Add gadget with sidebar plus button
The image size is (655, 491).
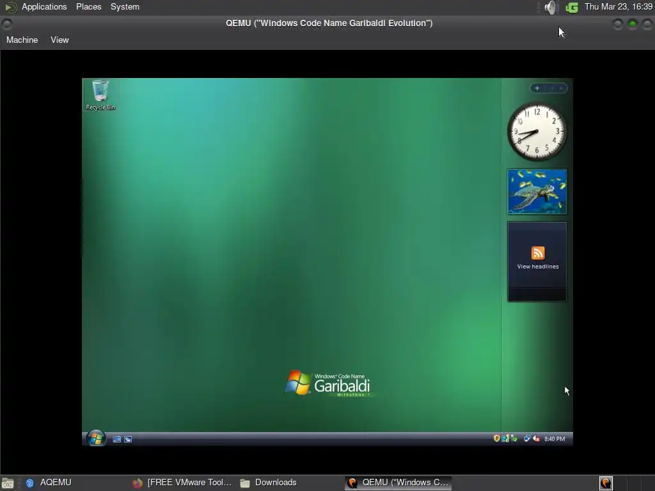pyautogui.click(x=537, y=88)
